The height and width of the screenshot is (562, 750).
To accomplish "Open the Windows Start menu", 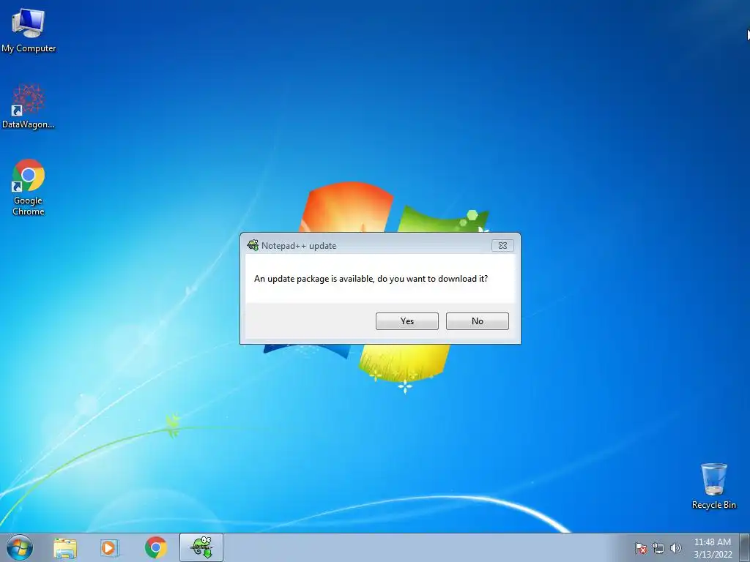I will pyautogui.click(x=20, y=547).
